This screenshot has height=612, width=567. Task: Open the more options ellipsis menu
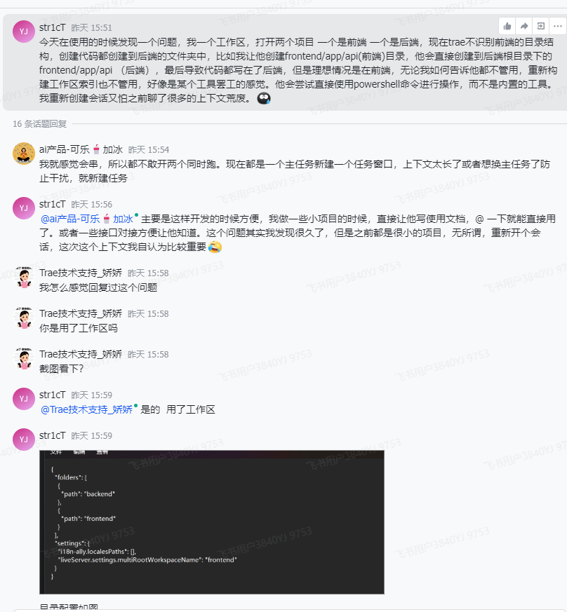tap(558, 26)
